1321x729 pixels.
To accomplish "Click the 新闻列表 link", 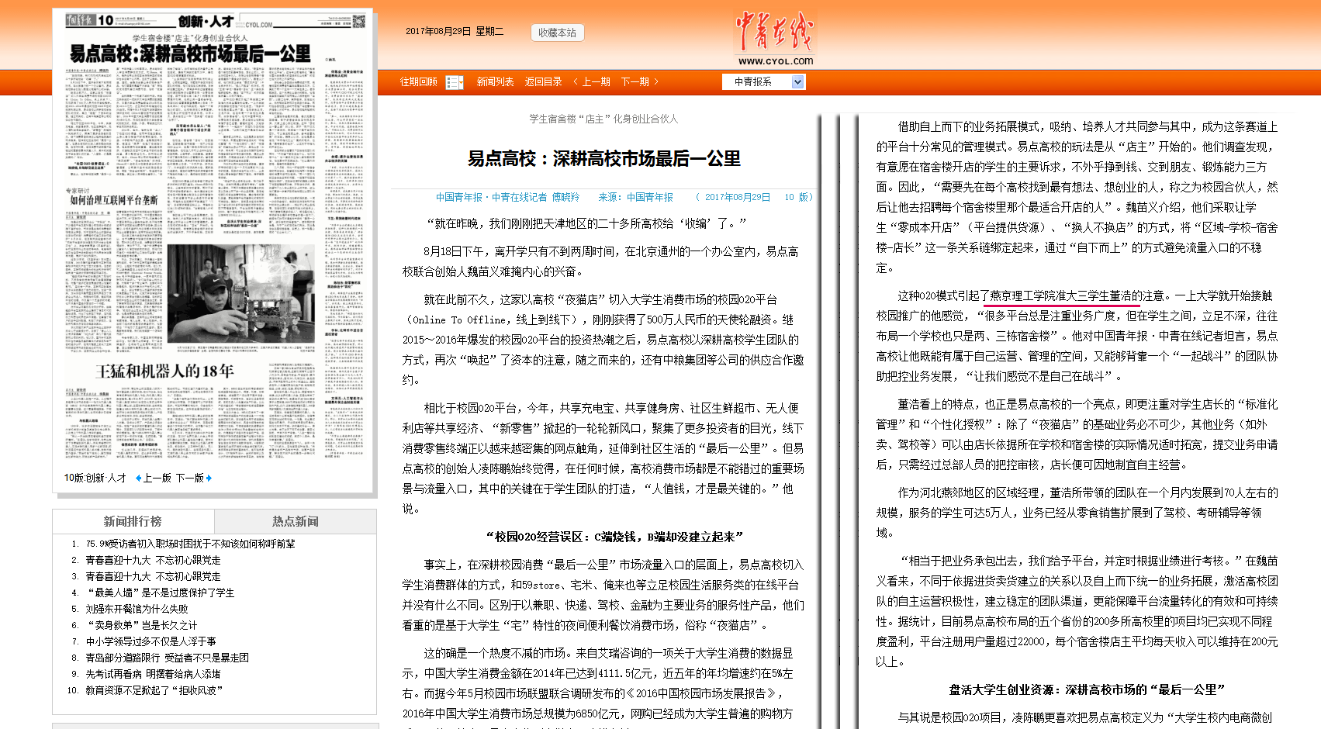I will [495, 81].
